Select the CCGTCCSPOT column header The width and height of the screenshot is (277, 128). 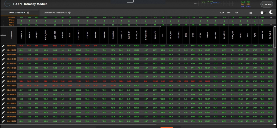click(x=78, y=35)
